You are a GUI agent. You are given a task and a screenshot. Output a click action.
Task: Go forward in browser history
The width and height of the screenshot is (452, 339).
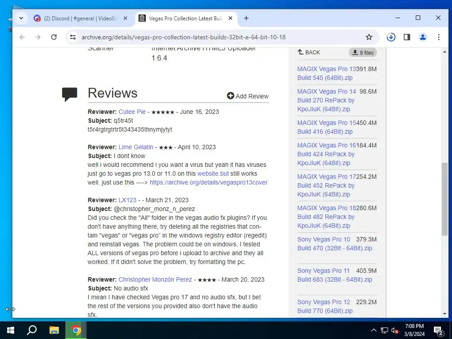pyautogui.click(x=38, y=37)
